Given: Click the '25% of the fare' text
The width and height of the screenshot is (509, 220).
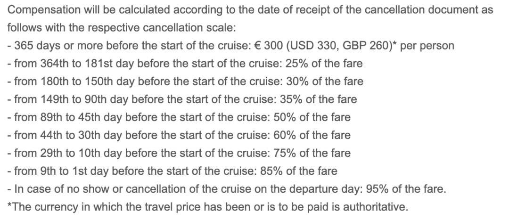Looking at the screenshot, I should pyautogui.click(x=324, y=64).
